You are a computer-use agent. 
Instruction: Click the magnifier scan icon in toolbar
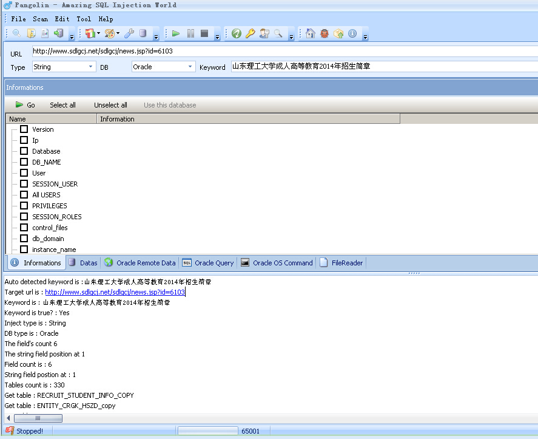(x=16, y=33)
